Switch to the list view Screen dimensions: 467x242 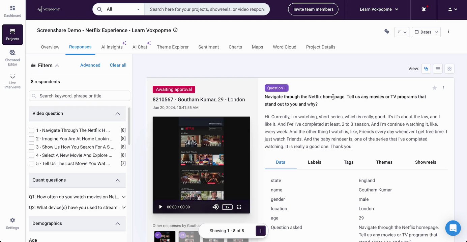click(x=438, y=69)
